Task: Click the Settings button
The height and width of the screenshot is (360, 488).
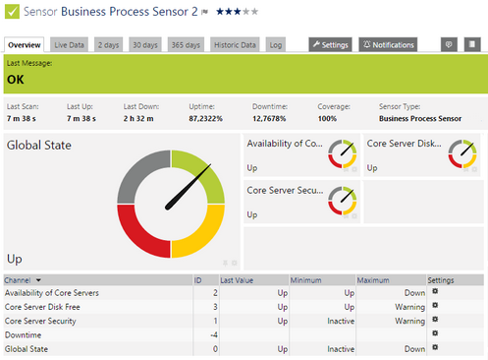Action: coord(330,44)
